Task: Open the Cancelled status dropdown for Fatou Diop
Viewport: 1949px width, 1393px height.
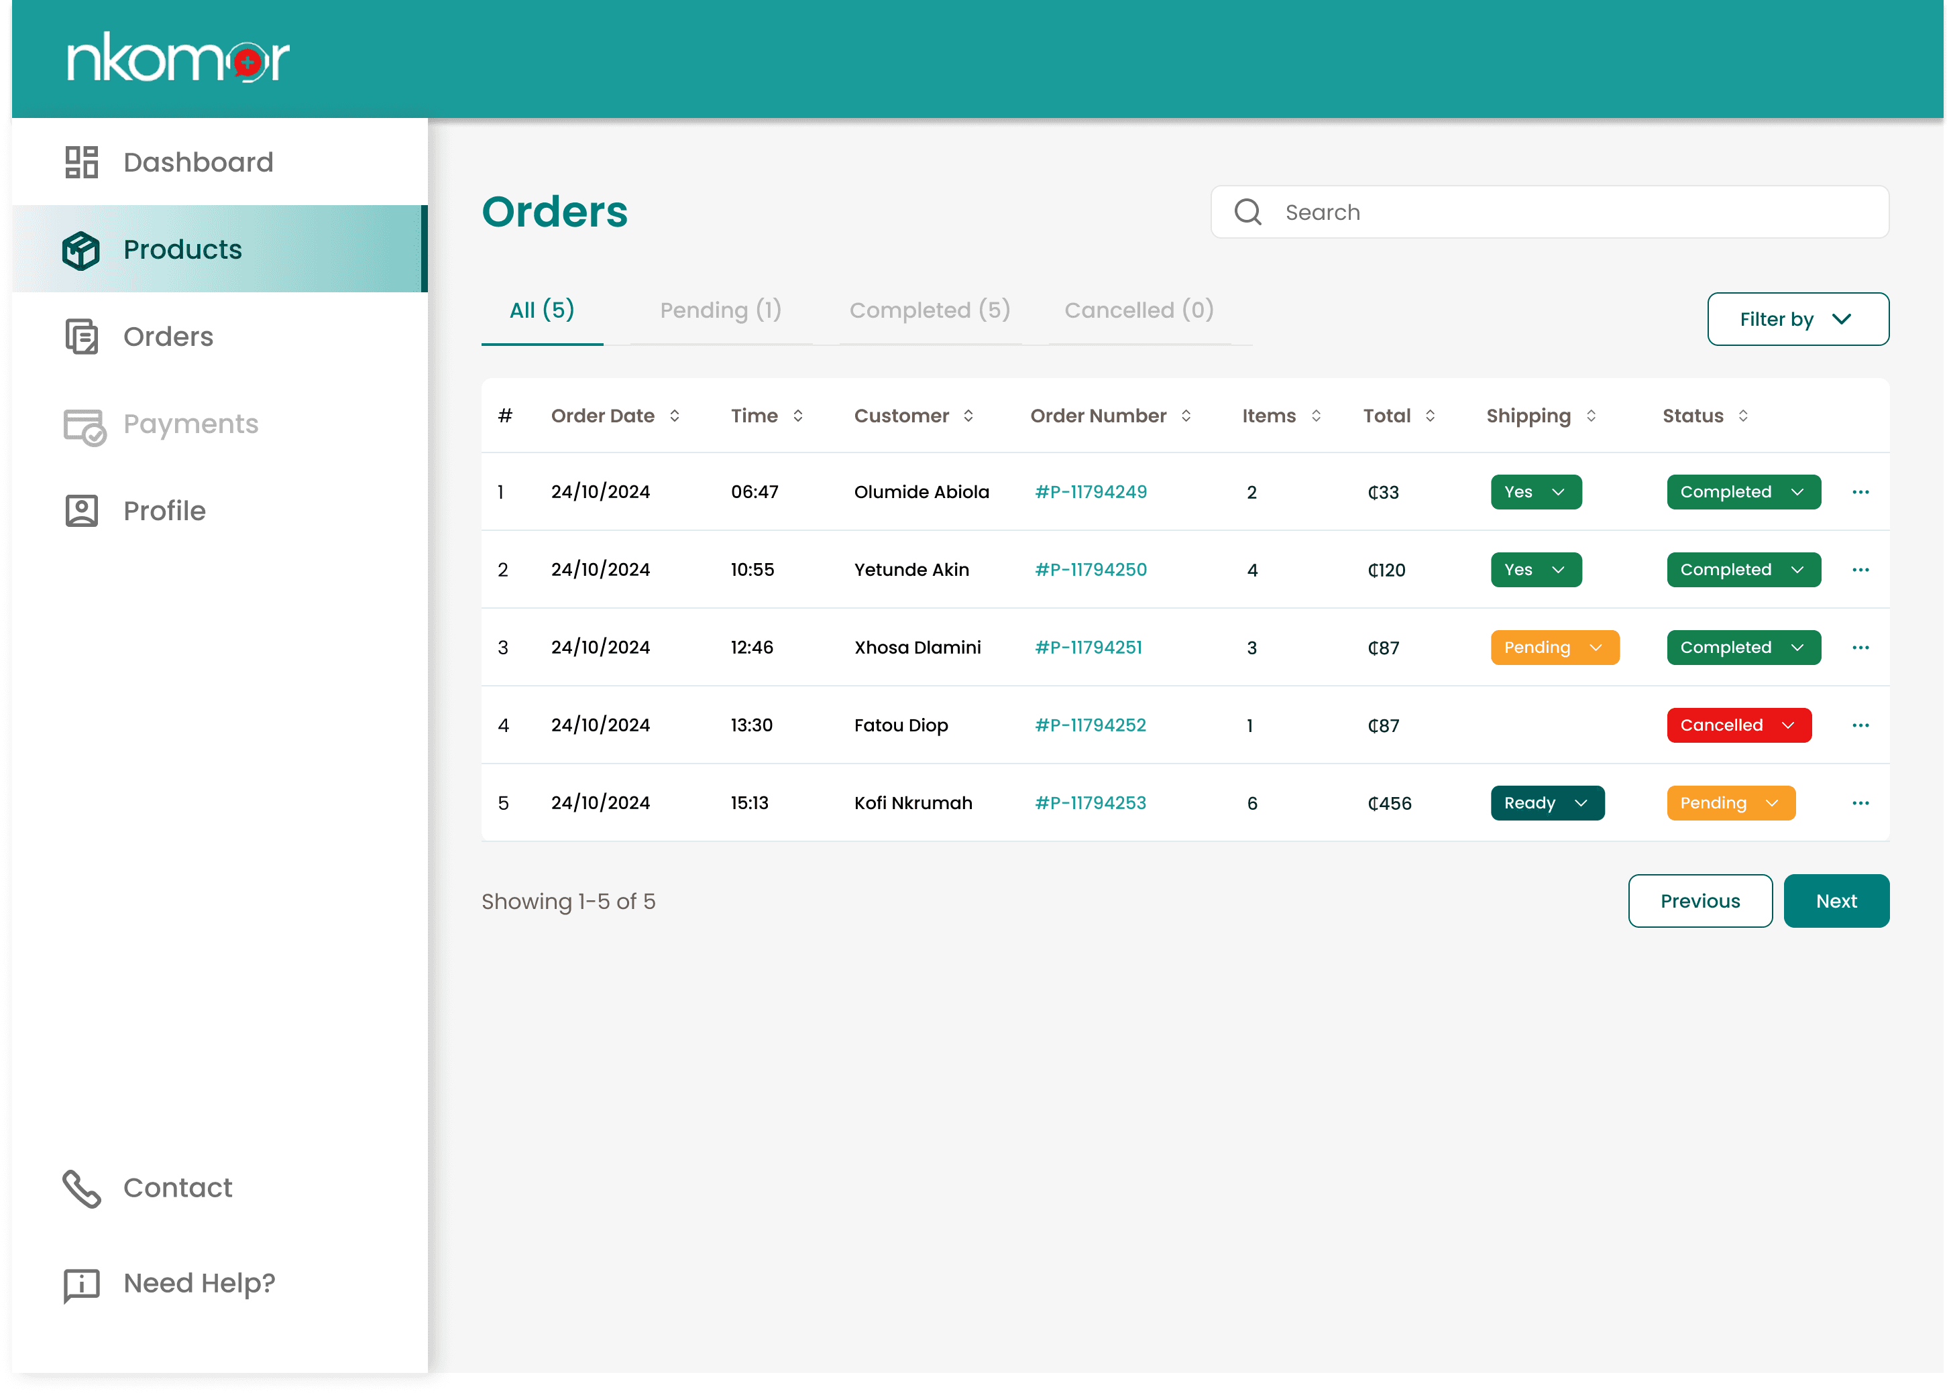Action: coord(1738,726)
